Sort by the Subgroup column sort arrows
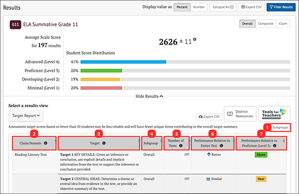Viewport: 299px width, 194px height. (x=161, y=141)
